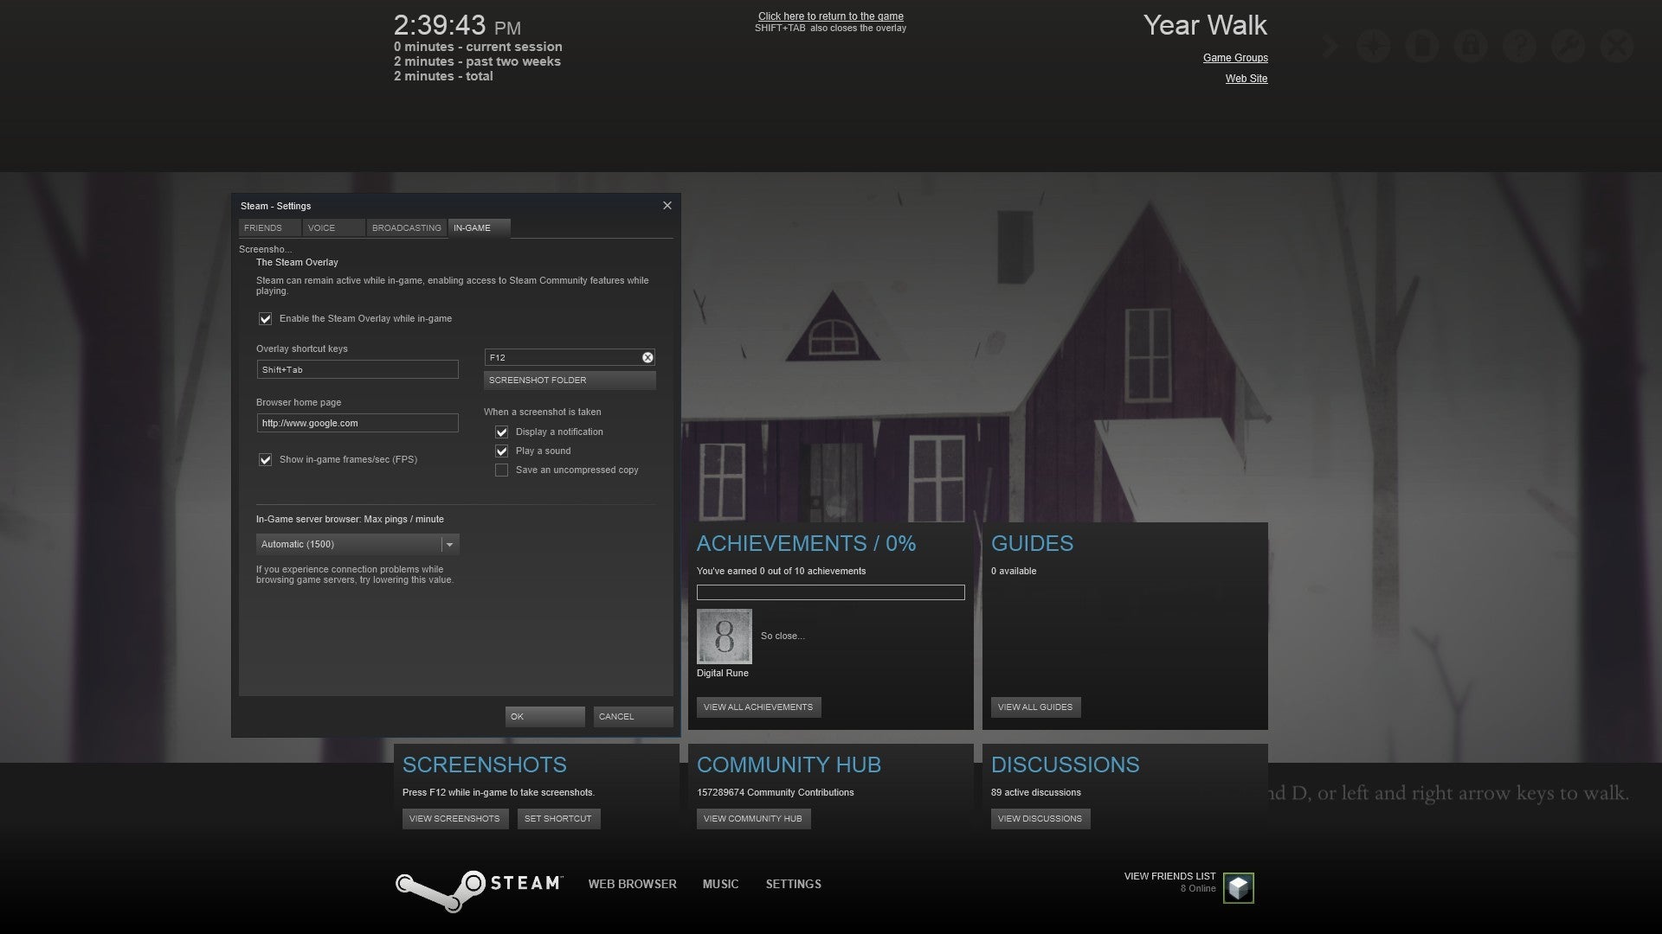Viewport: 1662px width, 934px height.
Task: Clear the screenshot shortcut field
Action: coord(647,357)
